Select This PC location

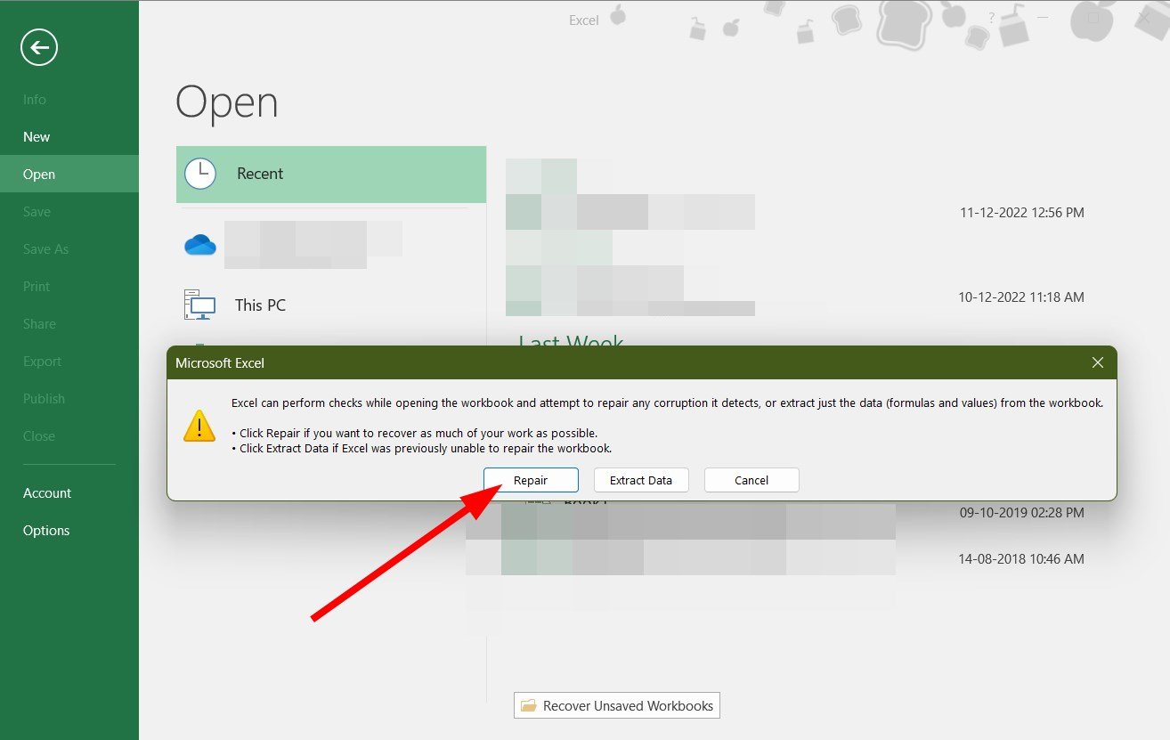click(331, 305)
